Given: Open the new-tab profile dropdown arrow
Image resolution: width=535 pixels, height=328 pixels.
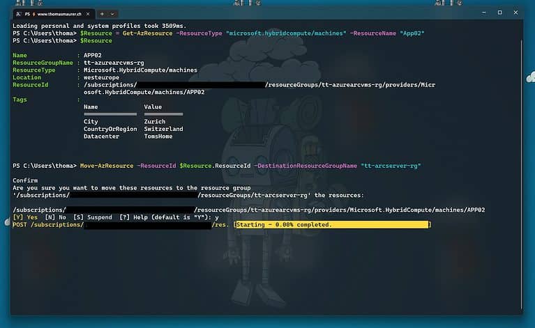Looking at the screenshot, I should [112, 14].
